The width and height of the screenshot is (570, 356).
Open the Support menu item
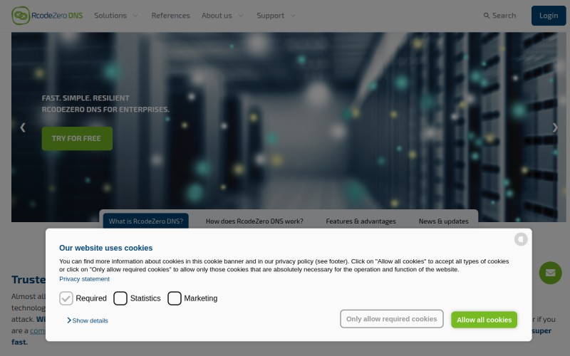coord(271,16)
